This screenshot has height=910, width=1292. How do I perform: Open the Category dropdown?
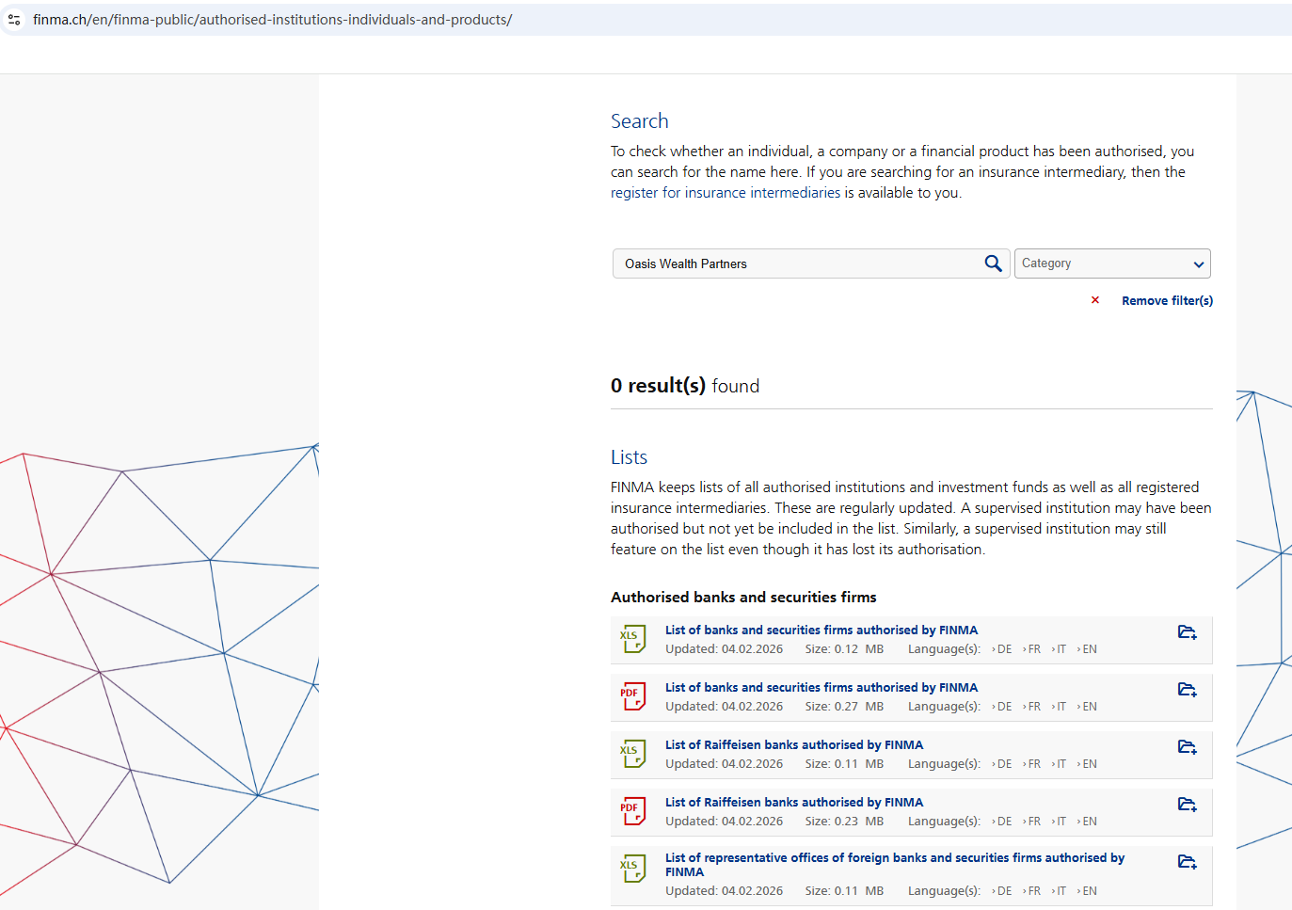(1111, 263)
